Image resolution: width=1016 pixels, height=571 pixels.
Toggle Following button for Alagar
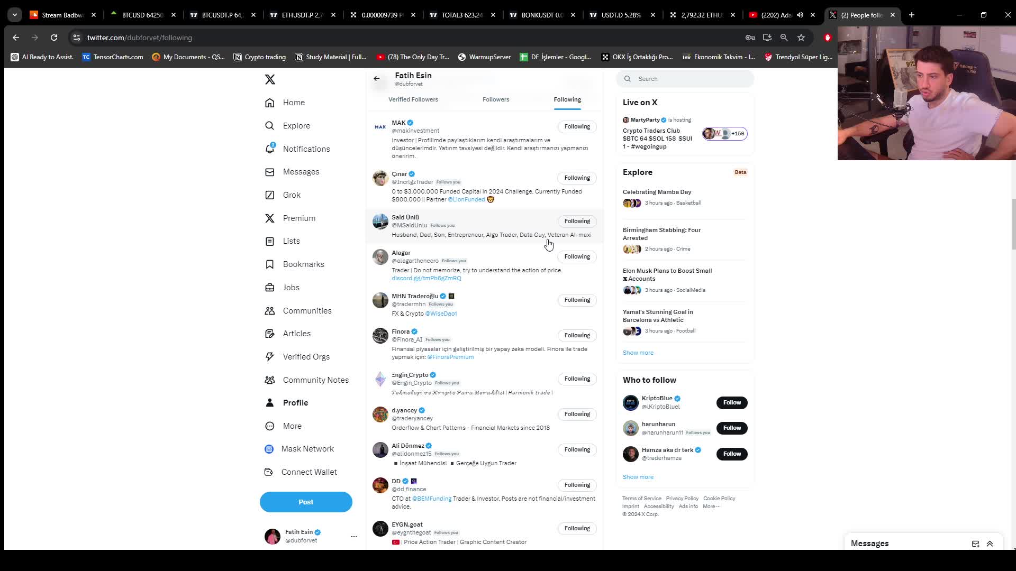(577, 256)
